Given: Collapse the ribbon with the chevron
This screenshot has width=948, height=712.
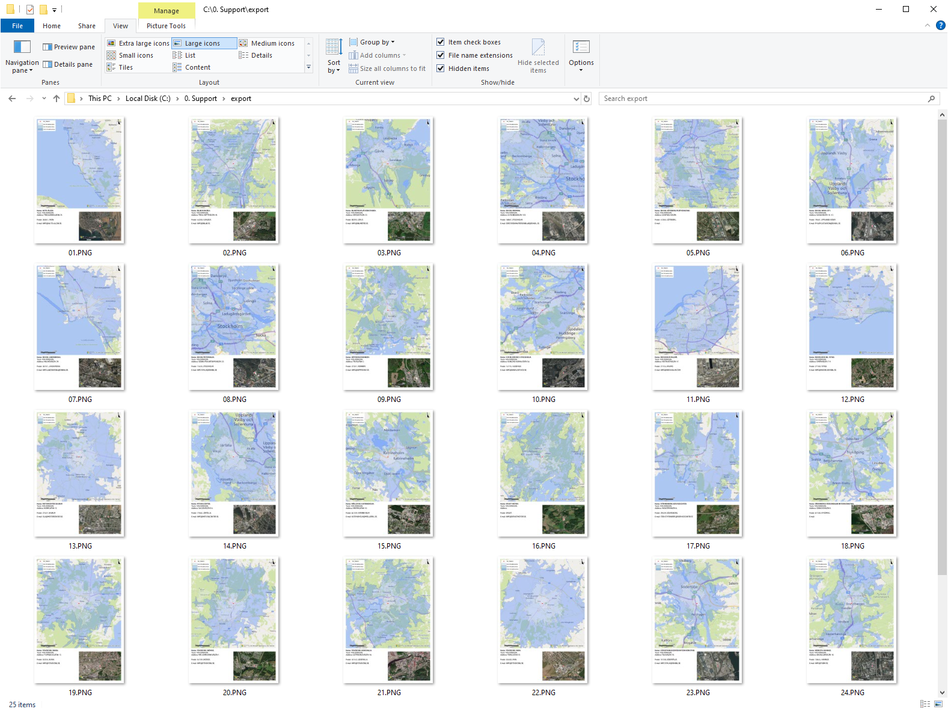Looking at the screenshot, I should [927, 25].
